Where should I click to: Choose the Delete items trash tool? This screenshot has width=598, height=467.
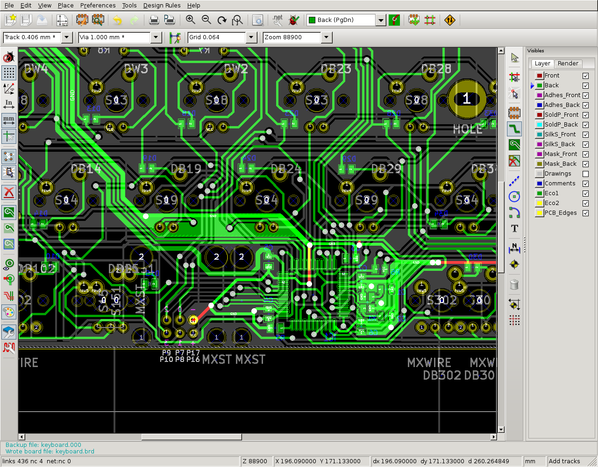pos(514,284)
